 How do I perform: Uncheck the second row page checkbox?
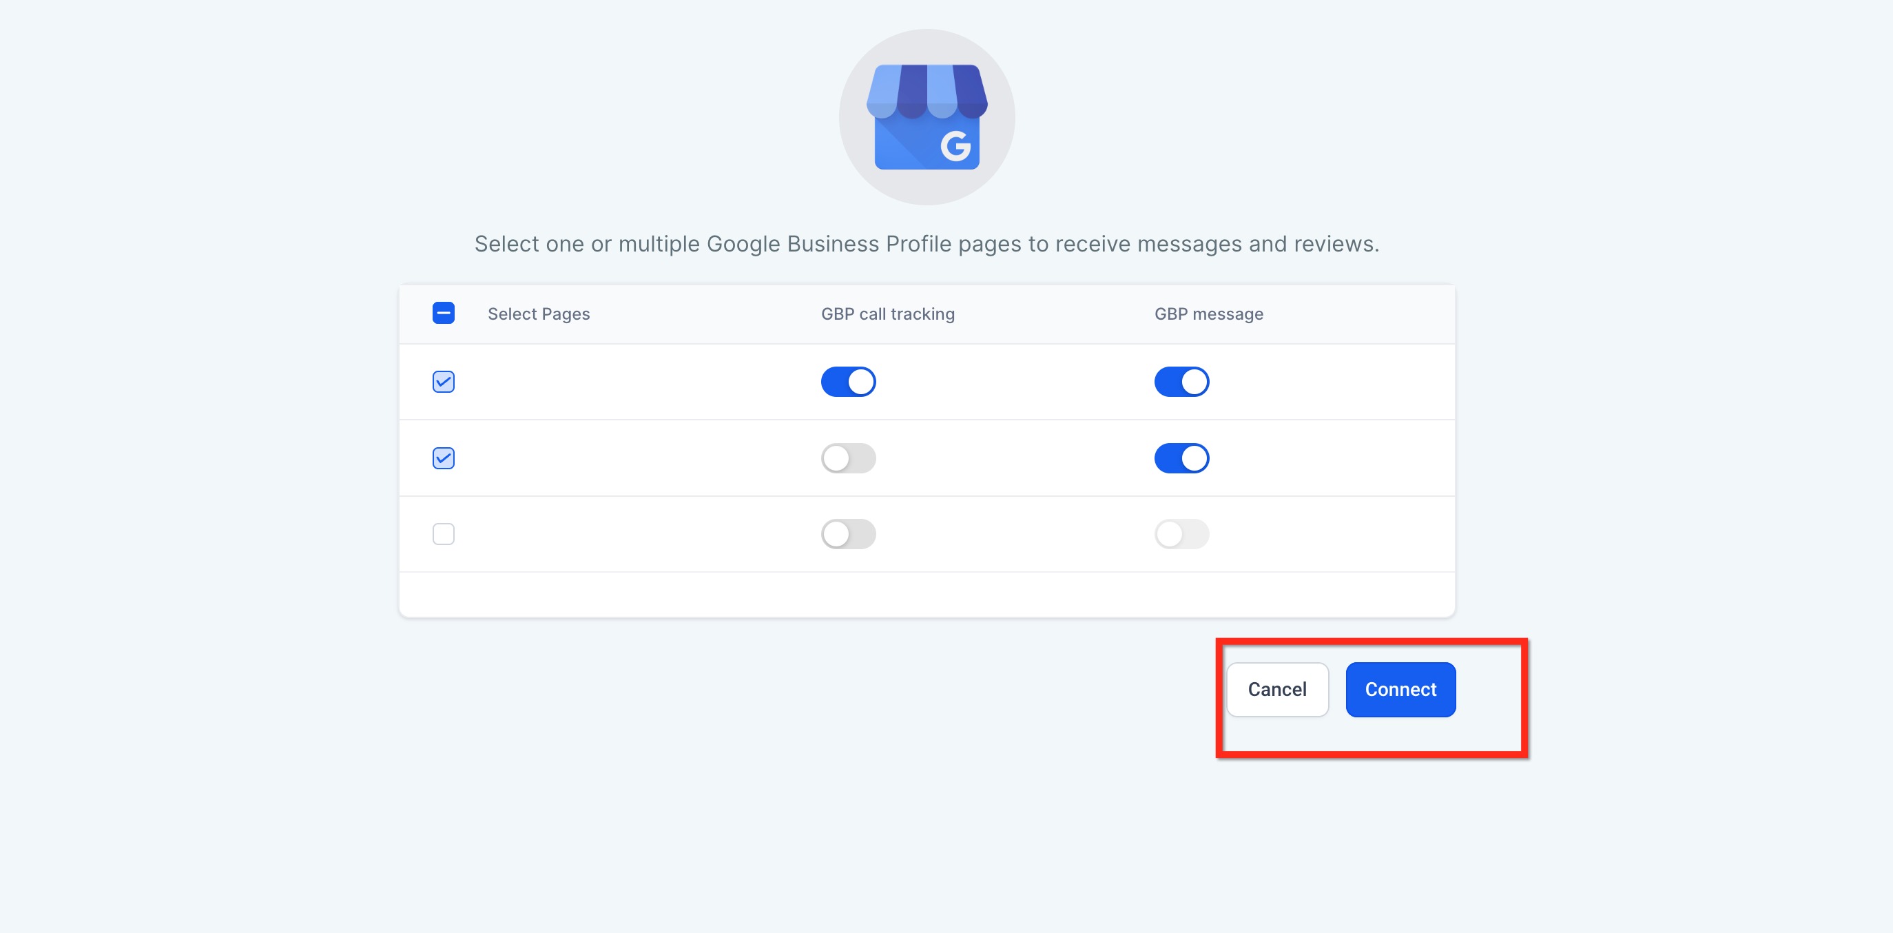[443, 458]
